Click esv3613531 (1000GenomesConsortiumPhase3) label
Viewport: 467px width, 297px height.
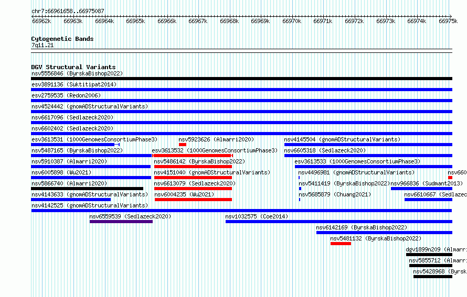[x=94, y=139]
